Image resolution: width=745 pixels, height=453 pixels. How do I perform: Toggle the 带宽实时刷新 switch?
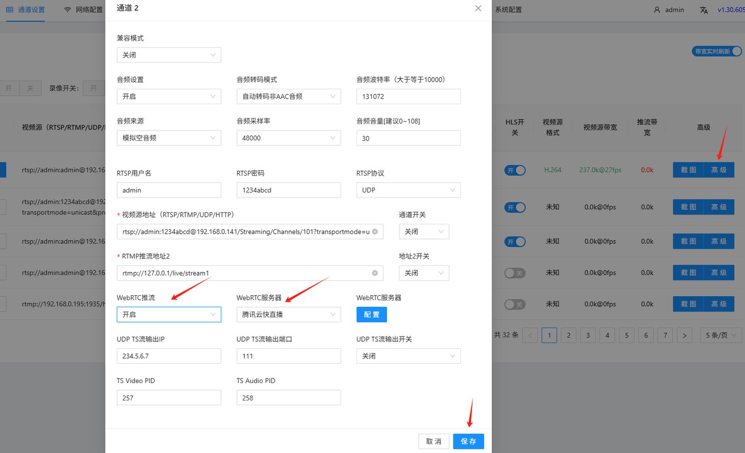click(717, 51)
